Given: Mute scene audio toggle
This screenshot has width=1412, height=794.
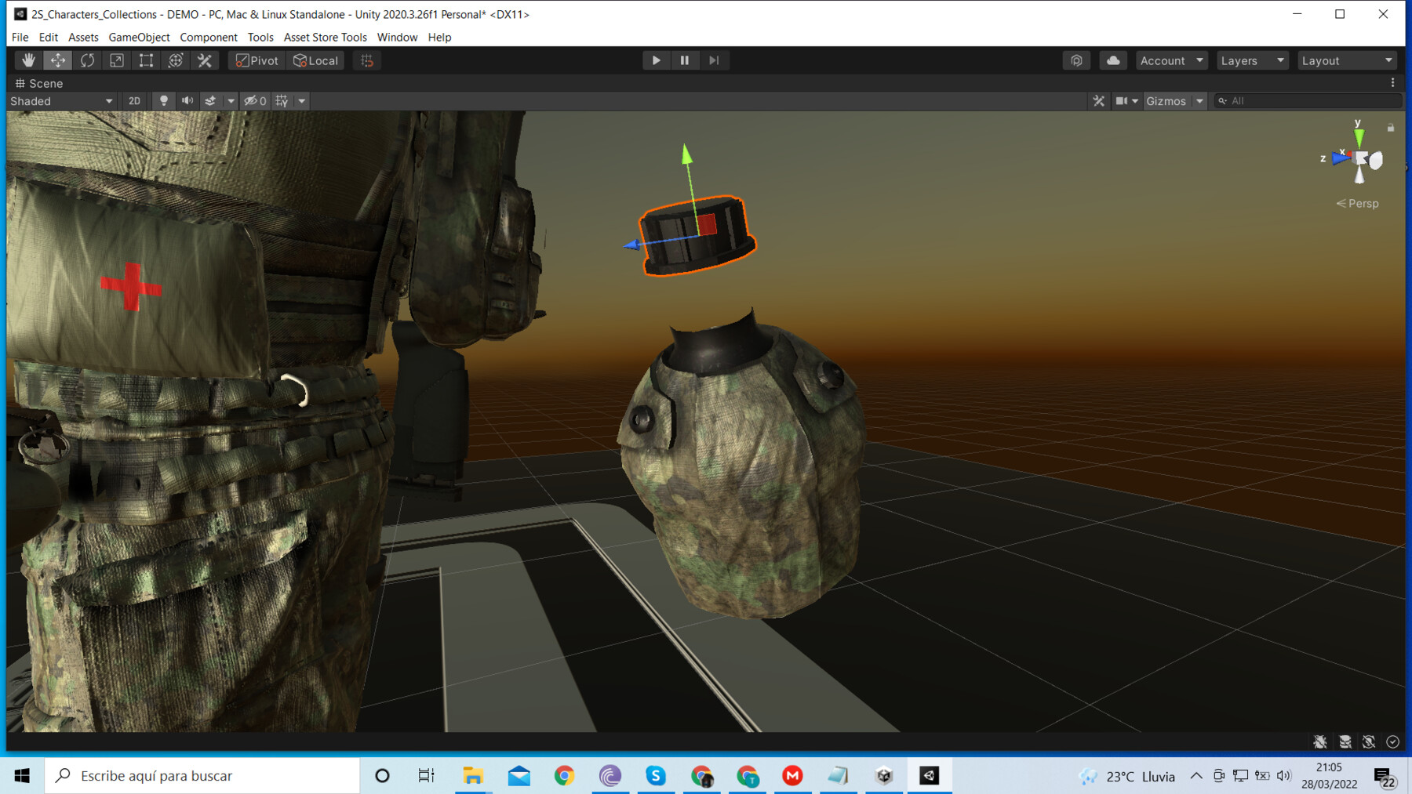Looking at the screenshot, I should click(187, 101).
